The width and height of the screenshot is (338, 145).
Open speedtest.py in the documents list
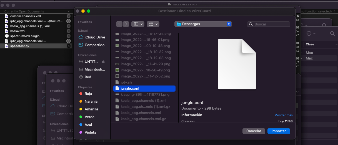click(19, 46)
